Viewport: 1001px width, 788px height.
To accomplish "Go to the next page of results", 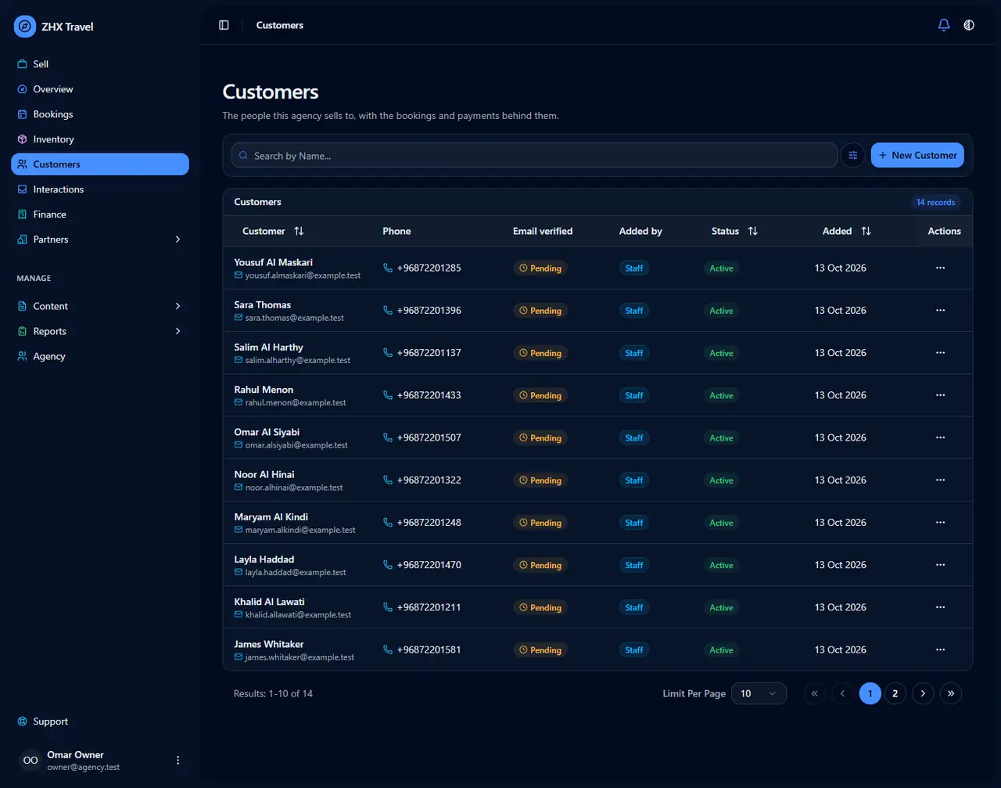I will pos(923,693).
